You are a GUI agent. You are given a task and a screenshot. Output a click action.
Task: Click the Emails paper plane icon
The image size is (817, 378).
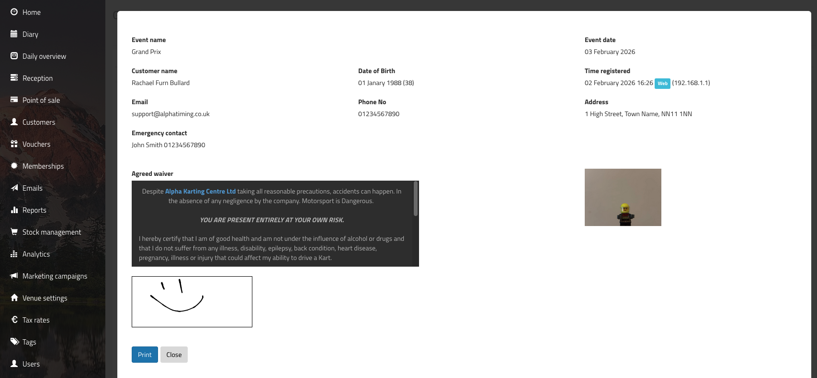click(14, 188)
